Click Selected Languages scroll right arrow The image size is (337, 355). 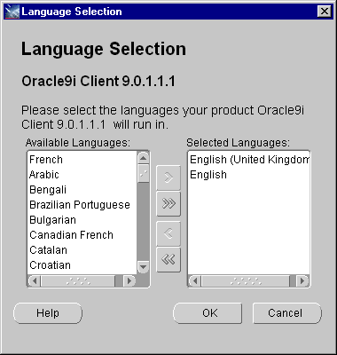[x=302, y=280]
